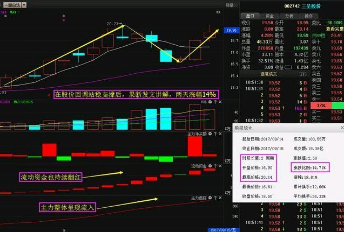344x232 pixels.
Task: Click the 32% buy-sell ratio bar
Action: (x=321, y=106)
